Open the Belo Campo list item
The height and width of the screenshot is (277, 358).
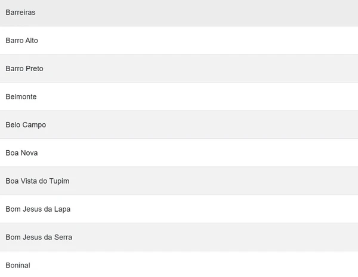click(179, 125)
